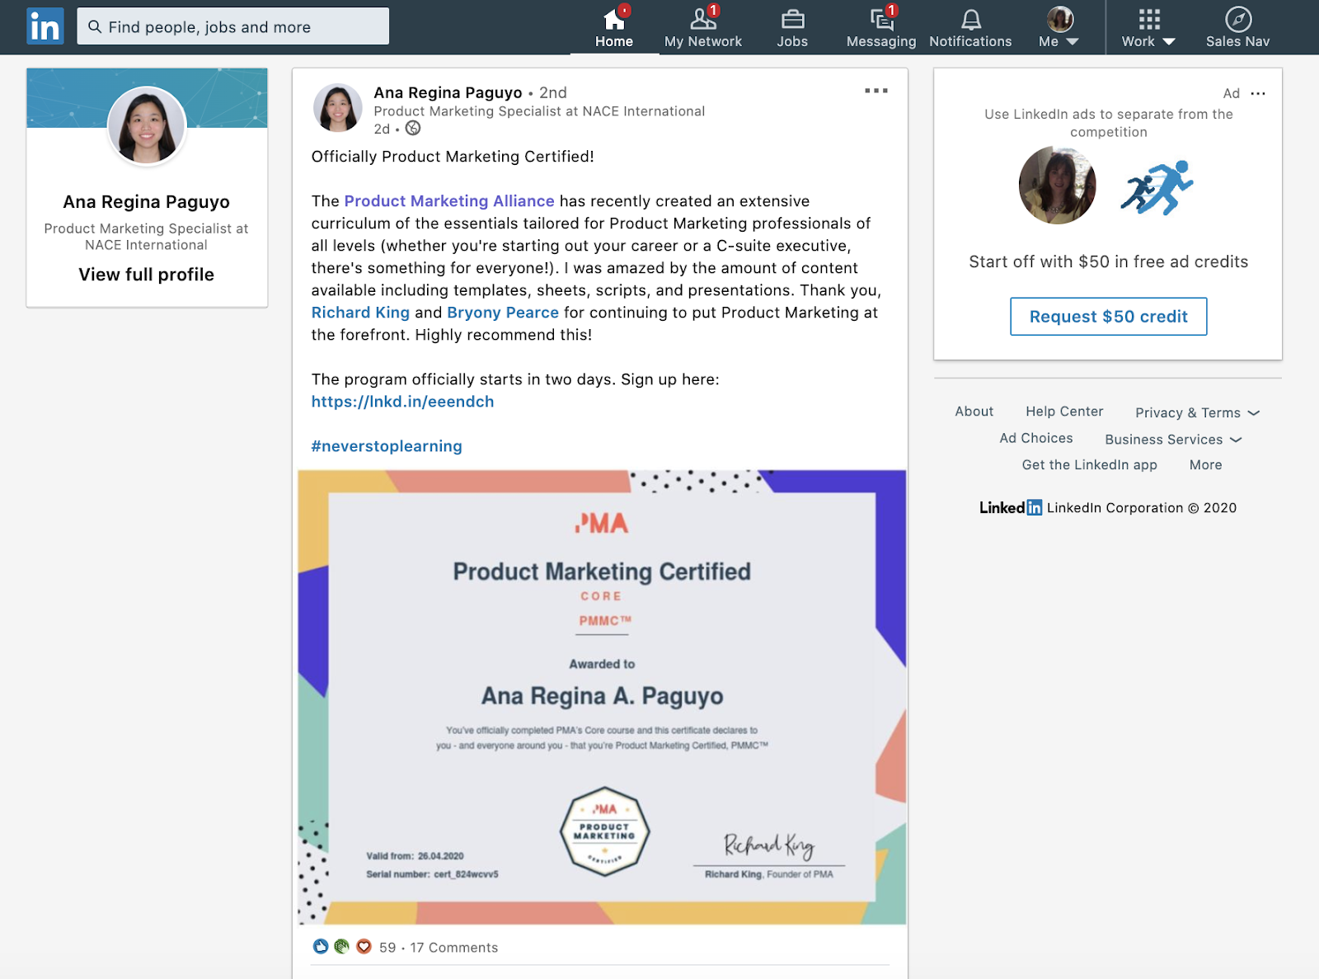The width and height of the screenshot is (1319, 979).
Task: Open Ad Choices footer link
Action: click(1036, 438)
